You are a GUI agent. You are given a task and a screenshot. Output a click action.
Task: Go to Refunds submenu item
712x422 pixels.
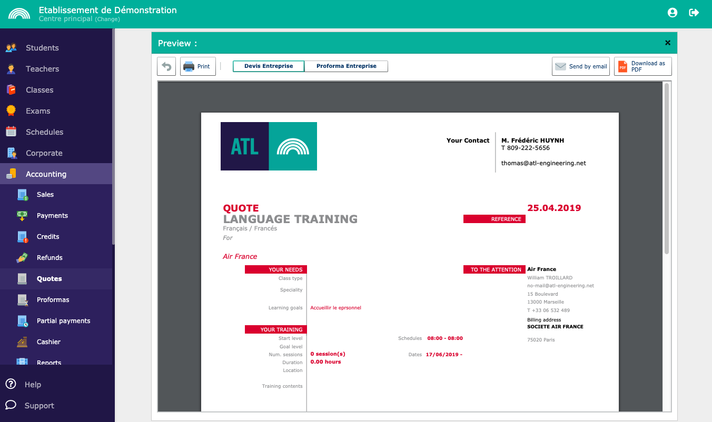(x=56, y=258)
